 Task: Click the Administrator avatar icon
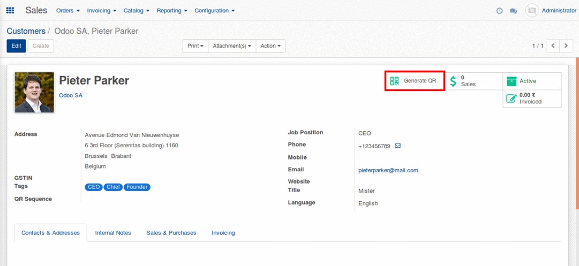pyautogui.click(x=532, y=10)
